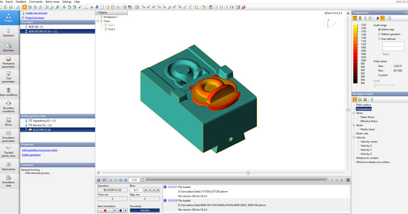Collapse the Tools tree node

pos(98,21)
